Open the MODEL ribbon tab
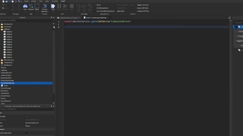The image size is (243, 136). (x=34, y=1)
